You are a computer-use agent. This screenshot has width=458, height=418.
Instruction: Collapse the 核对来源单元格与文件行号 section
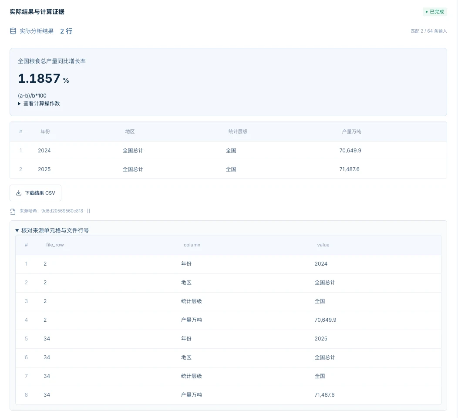point(17,230)
